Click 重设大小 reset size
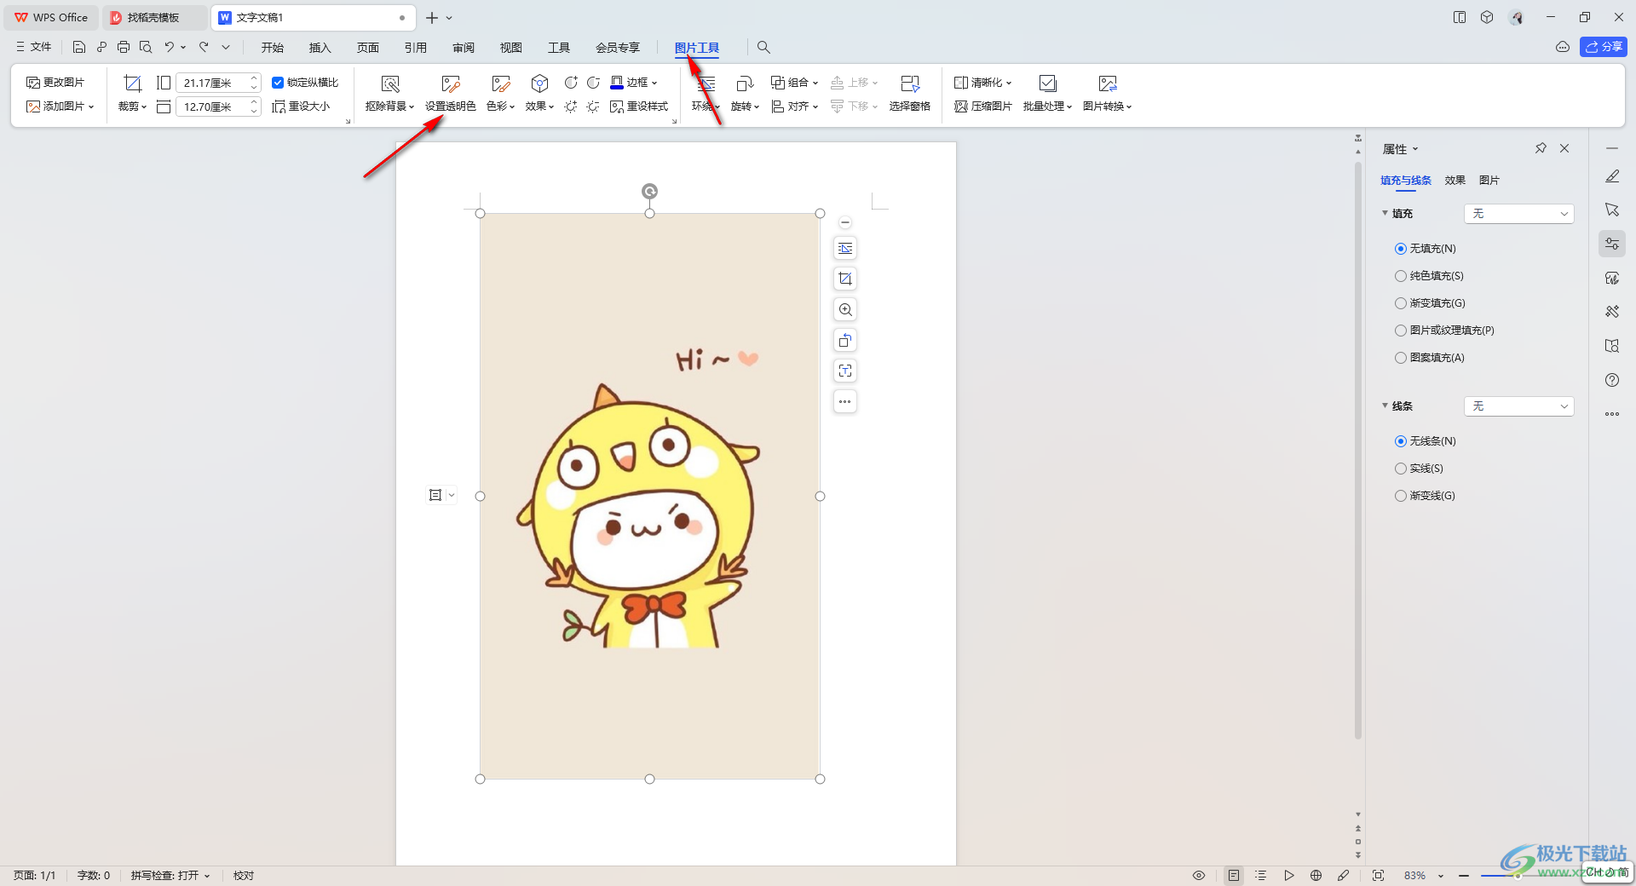Screen dimensions: 1636x886 301,106
